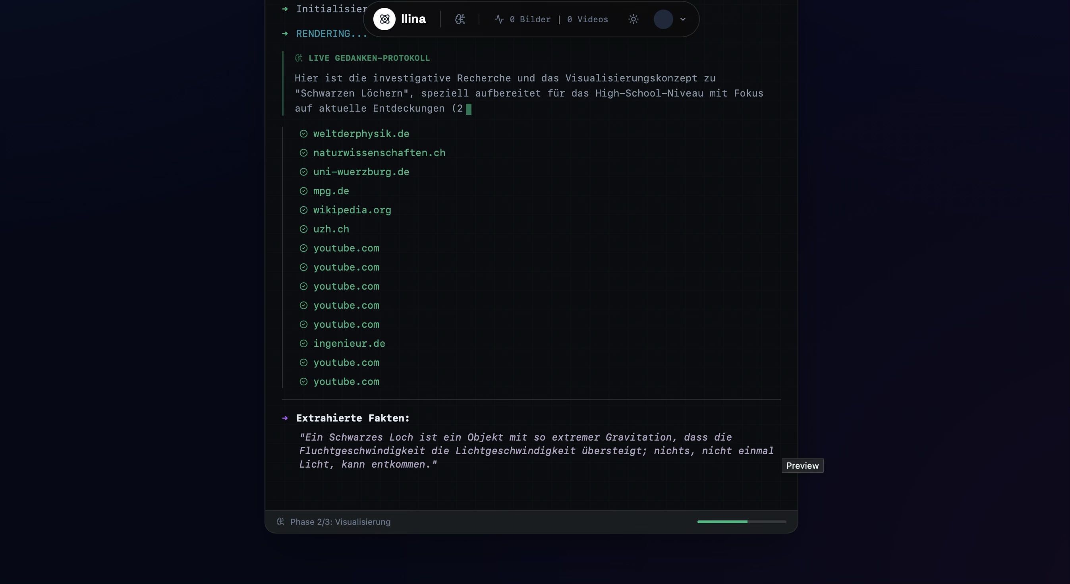
Task: Click the Ilina atom logo icon
Action: tap(384, 19)
